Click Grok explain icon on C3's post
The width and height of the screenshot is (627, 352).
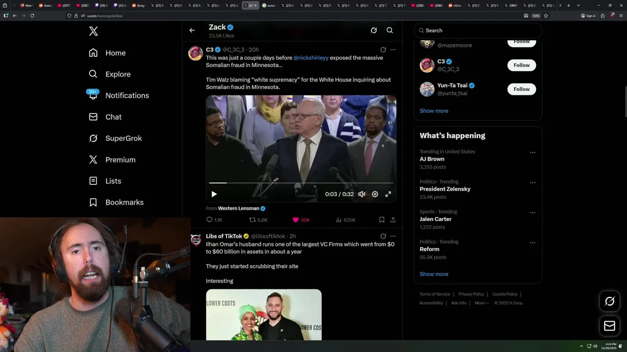[383, 49]
